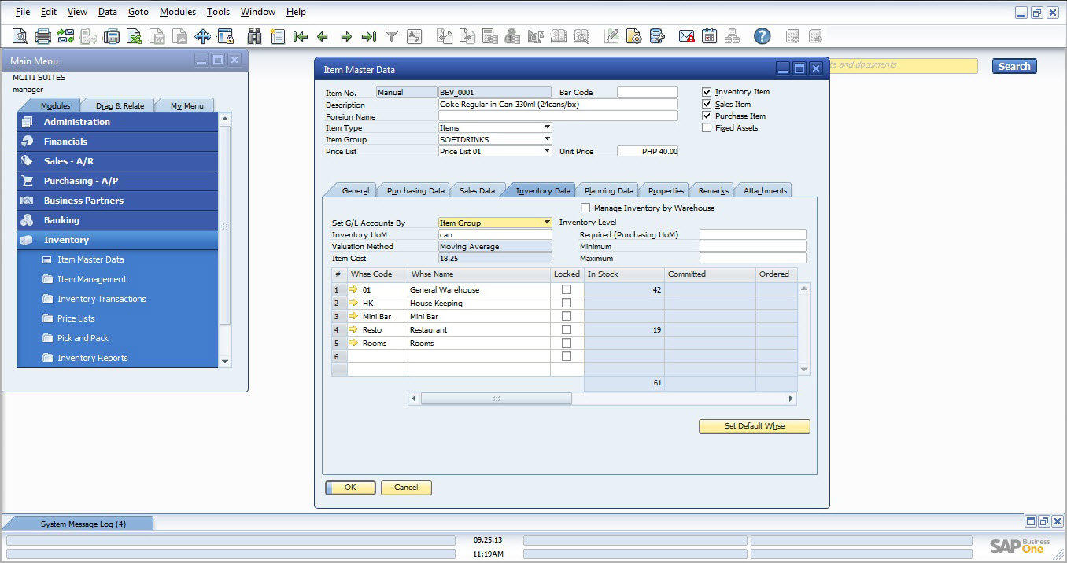Screen dimensions: 1067x563
Task: Click the Filter funnel icon
Action: tap(391, 36)
